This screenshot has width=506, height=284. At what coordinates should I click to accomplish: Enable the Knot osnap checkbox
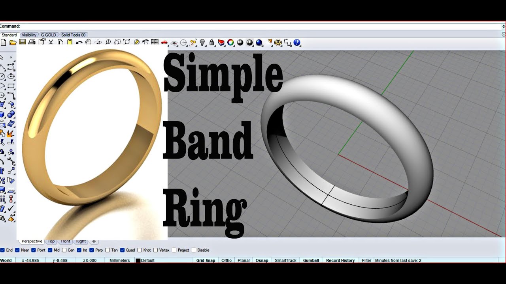point(140,250)
